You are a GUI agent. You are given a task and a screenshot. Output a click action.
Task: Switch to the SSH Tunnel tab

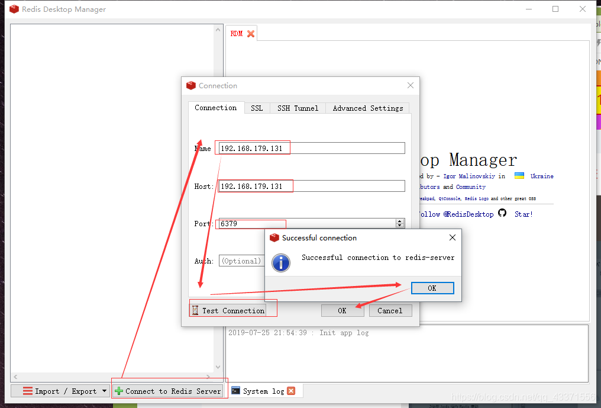point(298,108)
